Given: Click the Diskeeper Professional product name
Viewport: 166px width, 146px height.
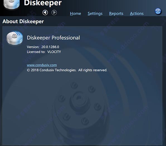Looking at the screenshot, I should coord(53,38).
